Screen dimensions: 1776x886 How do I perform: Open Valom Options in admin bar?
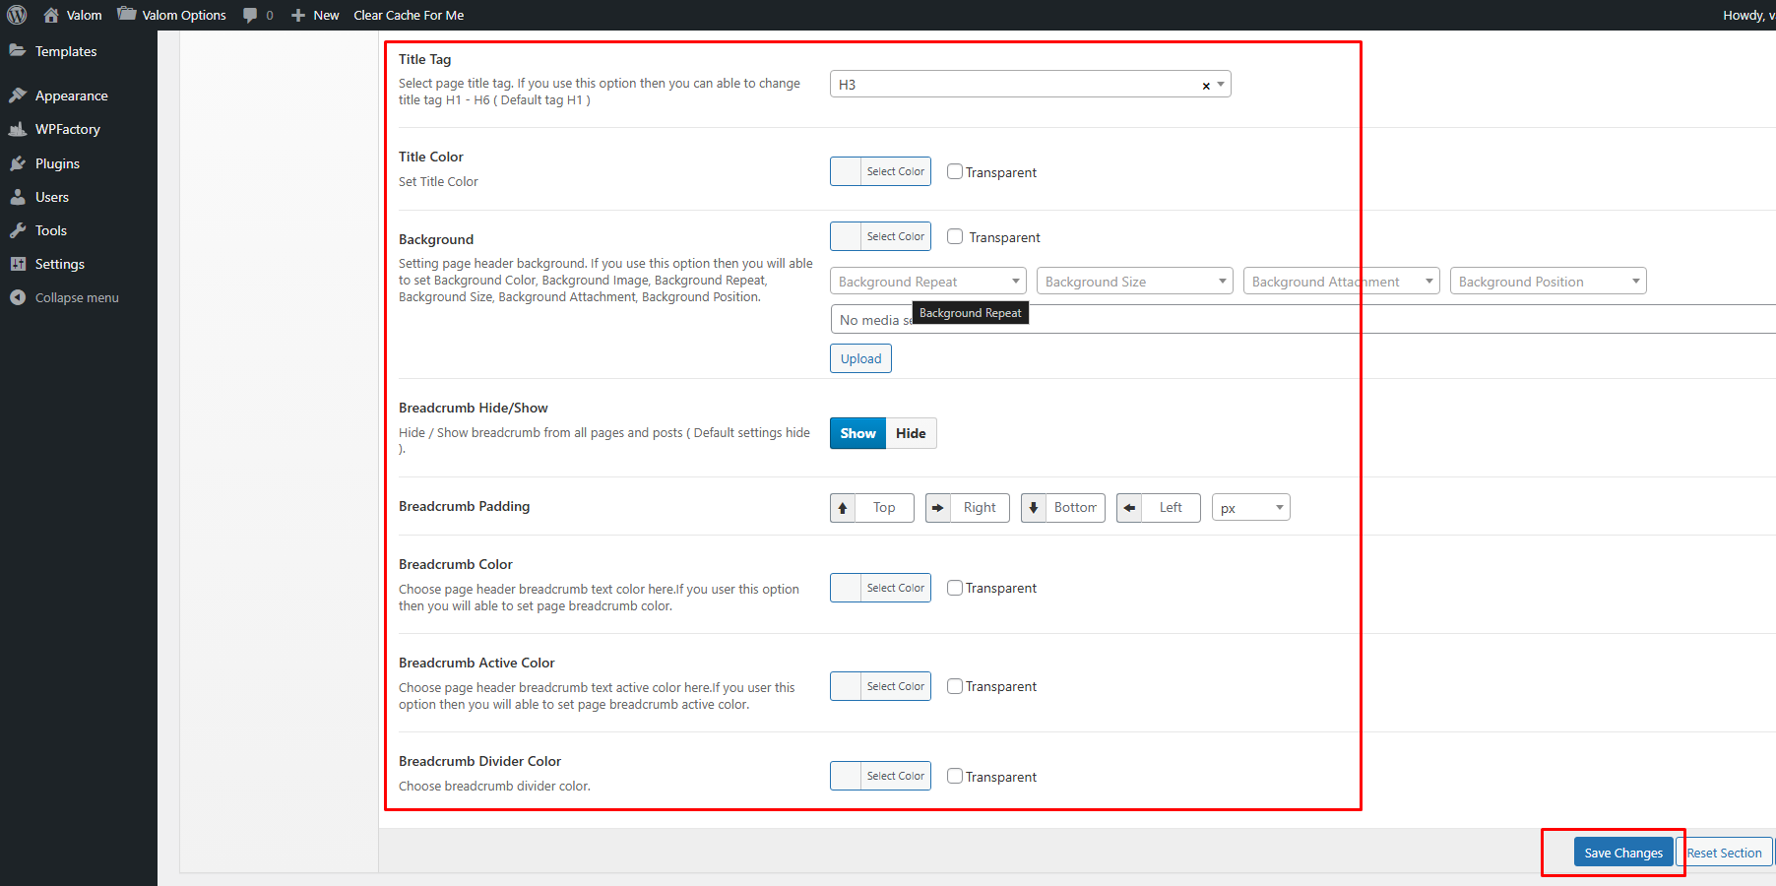coord(183,15)
